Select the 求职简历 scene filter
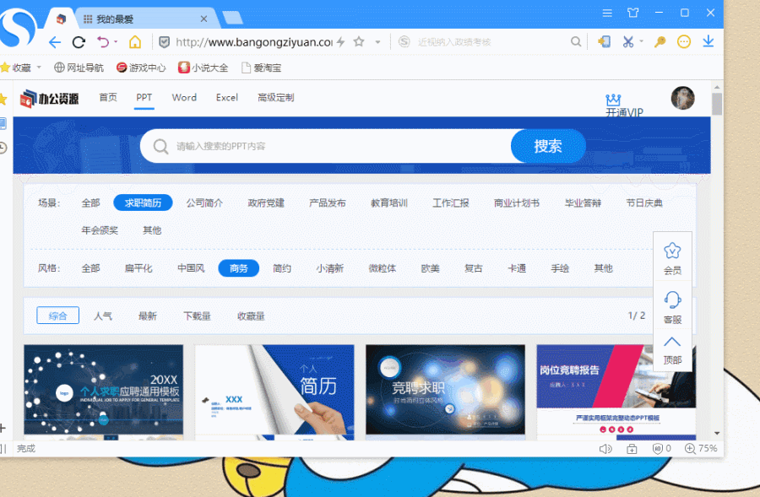 [x=142, y=203]
